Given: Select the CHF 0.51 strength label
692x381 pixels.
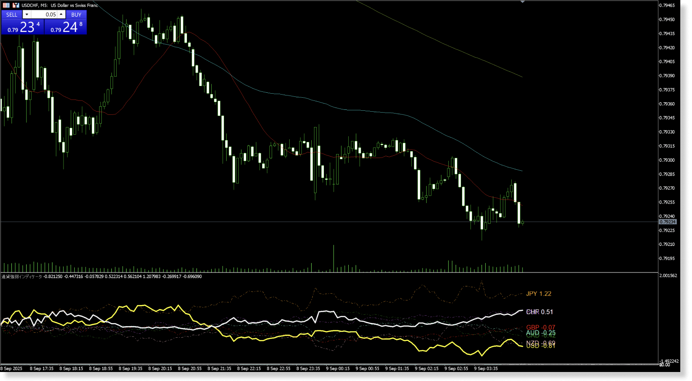Looking at the screenshot, I should point(539,312).
